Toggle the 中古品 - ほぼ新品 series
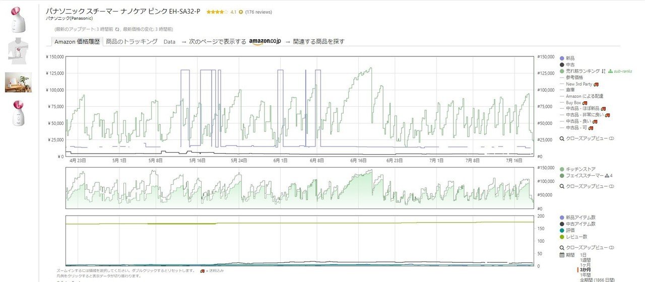This screenshot has width=645, height=282. coord(579,109)
